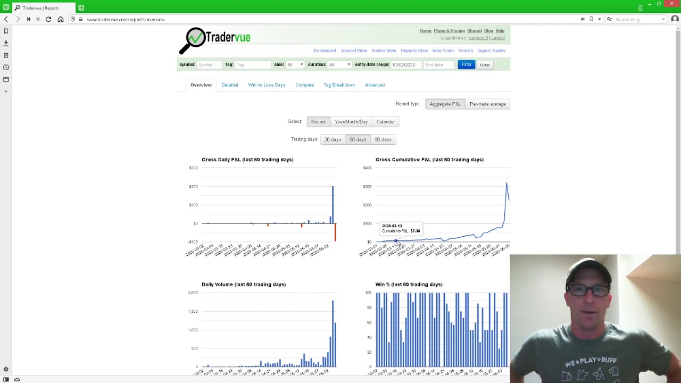Set trading days to 90 days

tap(383, 139)
